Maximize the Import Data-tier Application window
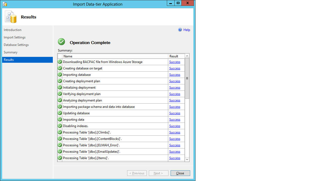The width and height of the screenshot is (309, 181). pyautogui.click(x=178, y=3)
